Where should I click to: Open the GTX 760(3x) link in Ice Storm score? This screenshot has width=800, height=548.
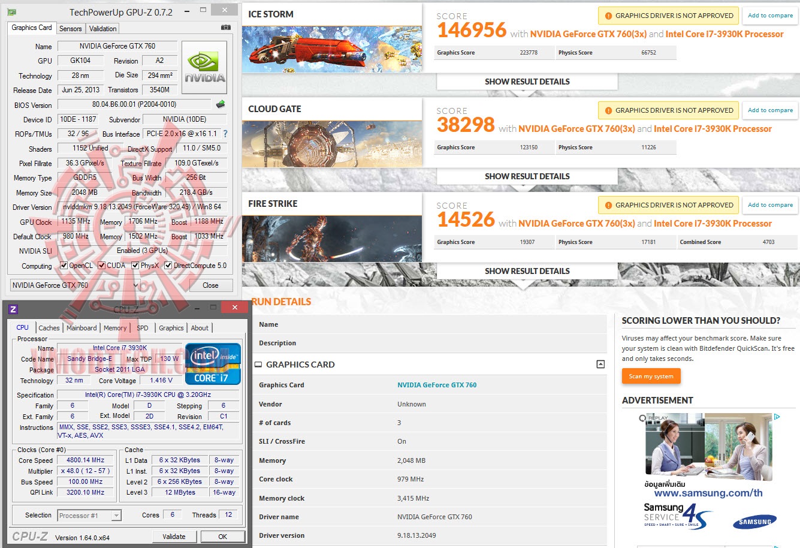point(588,34)
